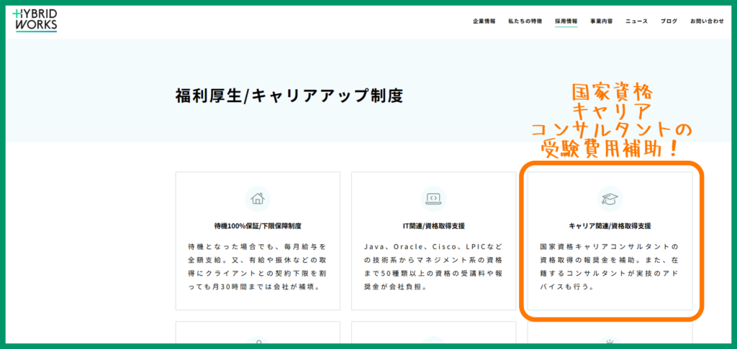The height and width of the screenshot is (349, 737).
Task: Click the キャリア関連/資格取得支援 card title
Action: 610,225
